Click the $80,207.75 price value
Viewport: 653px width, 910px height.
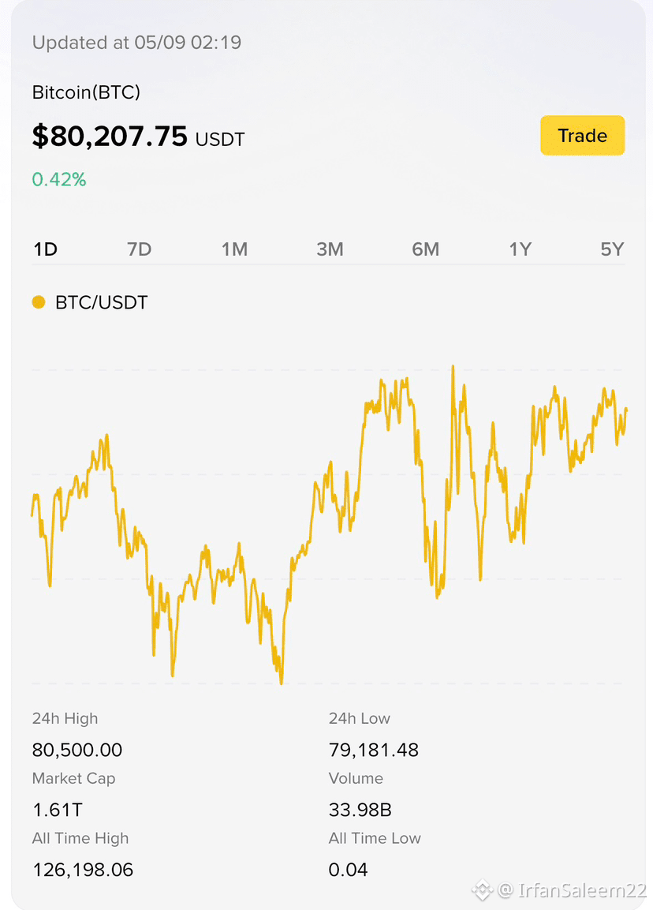[x=110, y=137]
